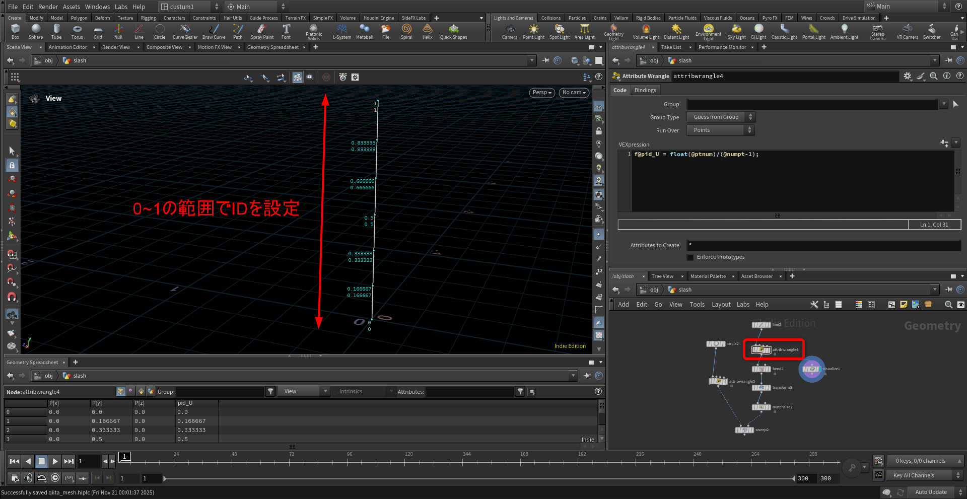Click the visualize1 node icon

click(x=811, y=369)
